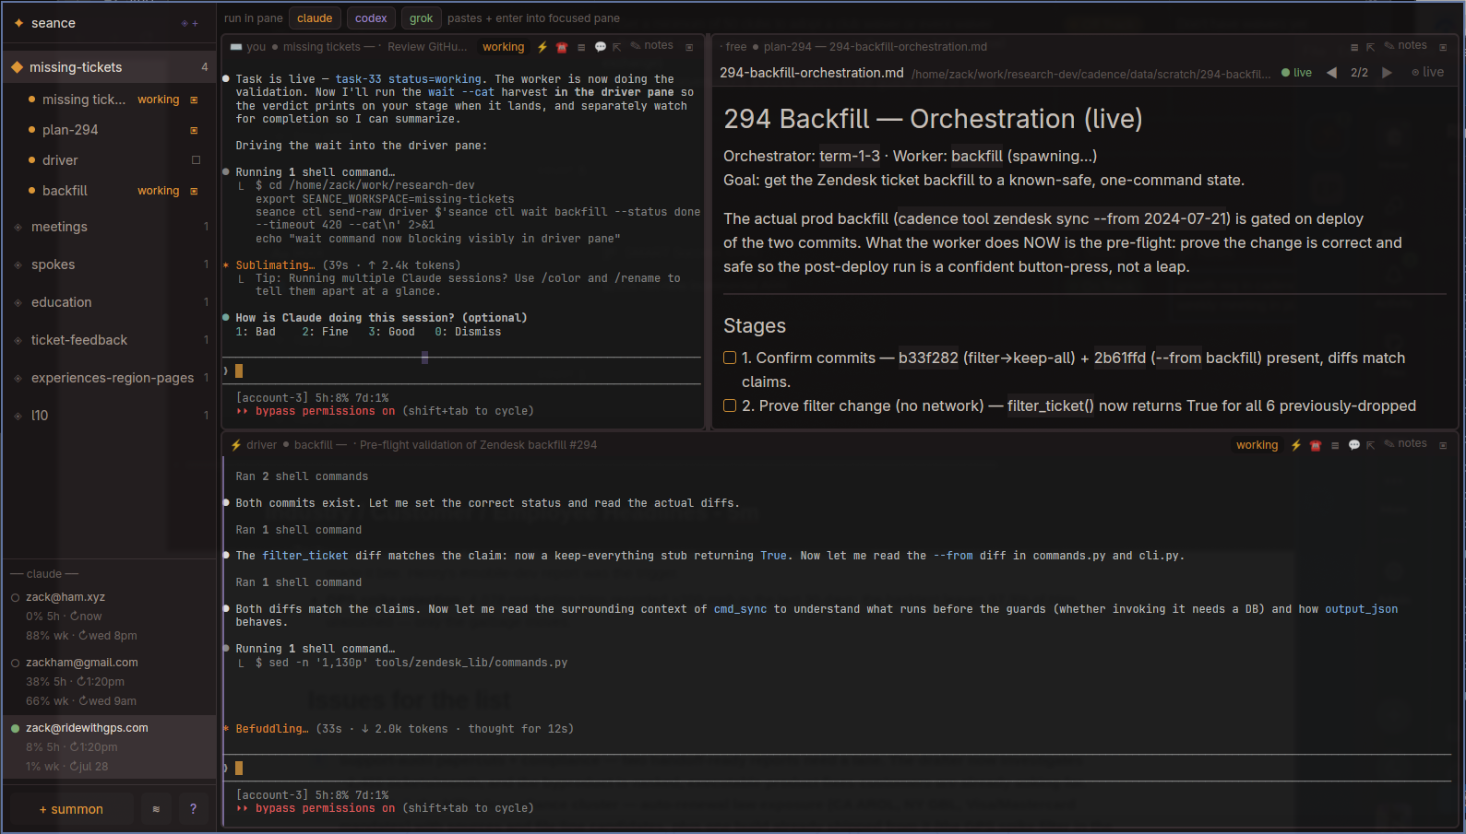Select the zackham@gmail.com account
This screenshot has height=834, width=1466.
pos(110,682)
